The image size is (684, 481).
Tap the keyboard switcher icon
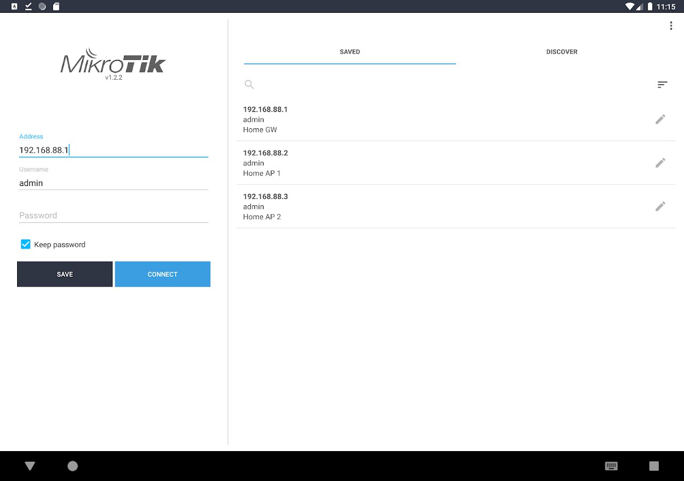tap(611, 466)
